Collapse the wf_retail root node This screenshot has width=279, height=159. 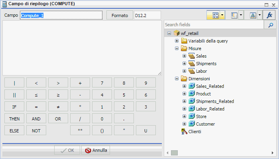(x=169, y=33)
